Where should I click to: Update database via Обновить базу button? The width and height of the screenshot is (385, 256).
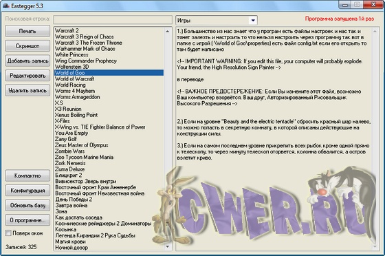[27, 205]
